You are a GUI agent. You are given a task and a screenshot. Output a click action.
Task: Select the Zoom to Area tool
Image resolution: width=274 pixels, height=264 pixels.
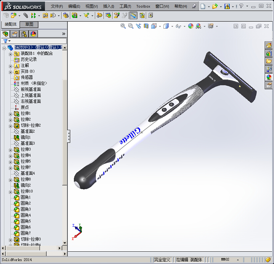tap(131, 26)
